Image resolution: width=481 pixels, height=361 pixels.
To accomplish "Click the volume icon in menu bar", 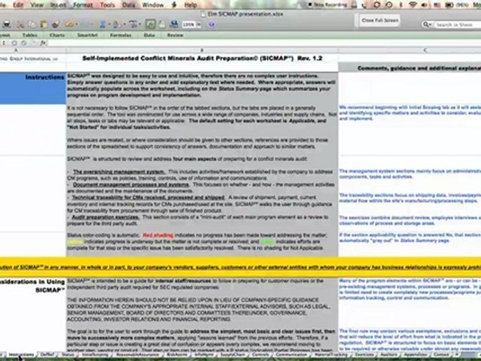I will (425, 5).
